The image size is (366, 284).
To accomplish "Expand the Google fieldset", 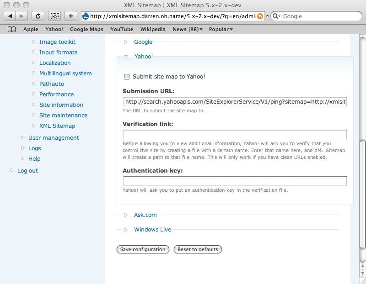I will 143,42.
